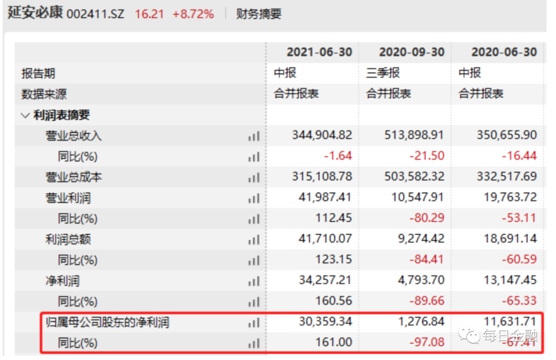This screenshot has height=360, width=556.
Task: Click cost value 315,108.78
Action: tap(322, 177)
